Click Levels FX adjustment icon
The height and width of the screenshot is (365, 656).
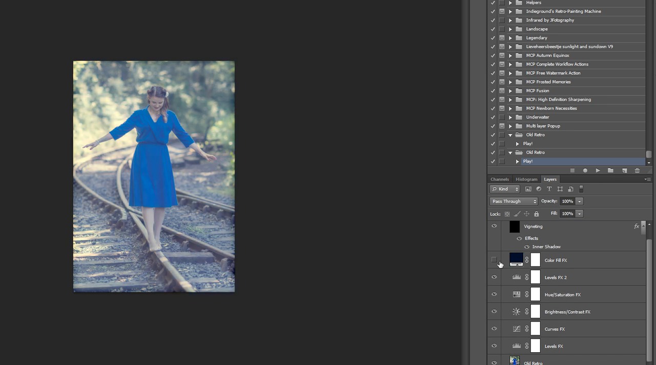coord(517,346)
